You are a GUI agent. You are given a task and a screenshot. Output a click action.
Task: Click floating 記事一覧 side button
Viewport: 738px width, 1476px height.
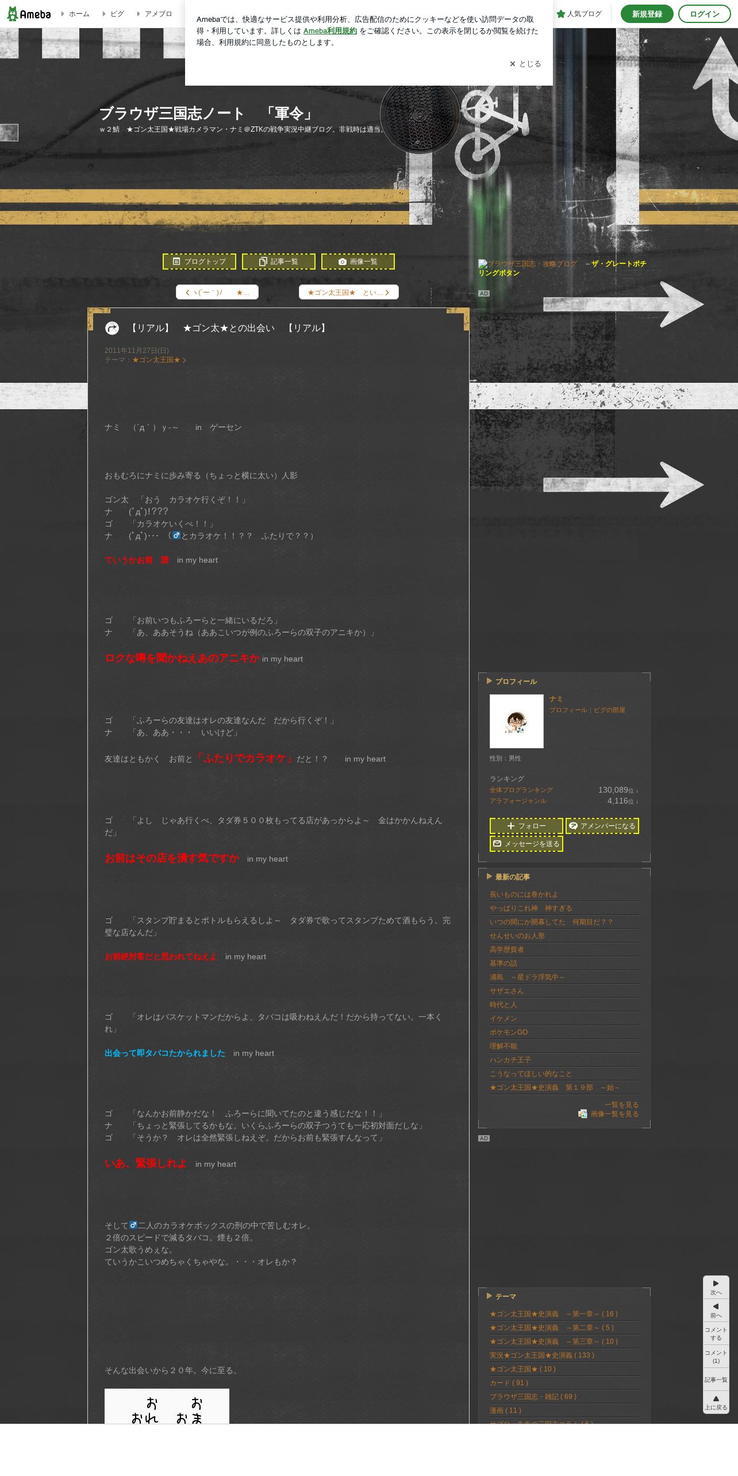[716, 1379]
